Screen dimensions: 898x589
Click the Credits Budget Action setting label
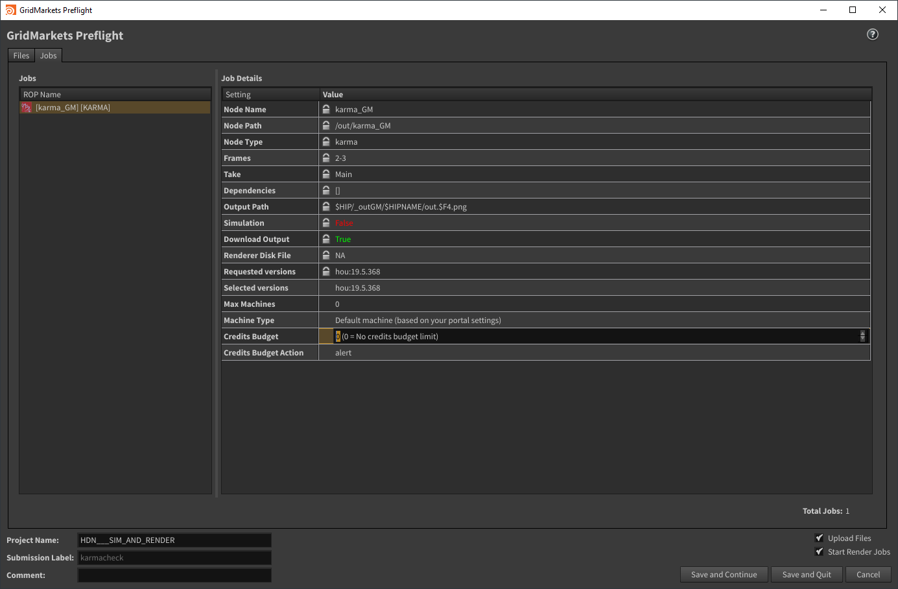click(x=263, y=353)
